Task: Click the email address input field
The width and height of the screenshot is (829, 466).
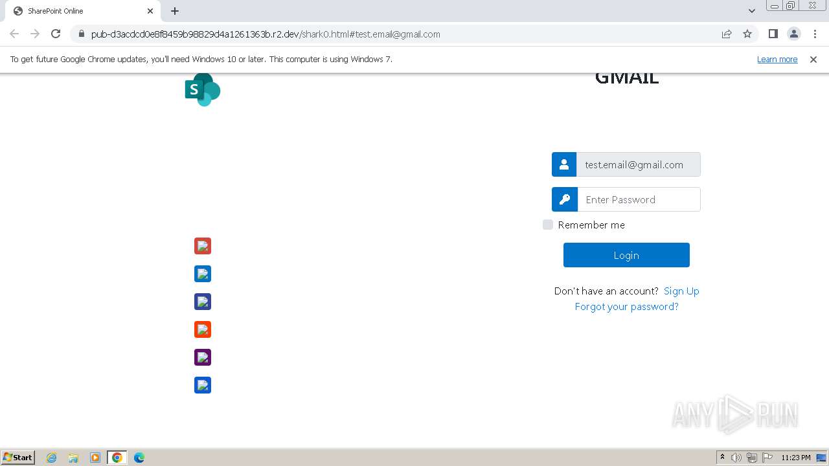Action: point(638,164)
